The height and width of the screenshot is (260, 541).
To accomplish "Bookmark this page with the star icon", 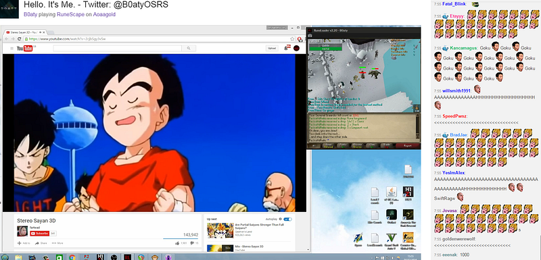I will point(292,39).
